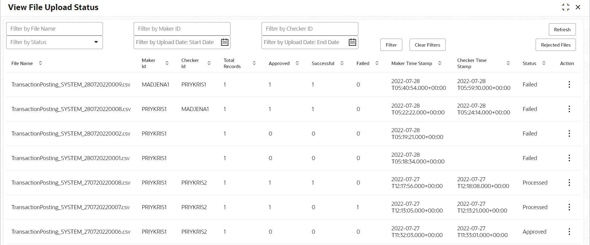Refresh the file upload list
The width and height of the screenshot is (590, 245).
tap(562, 29)
